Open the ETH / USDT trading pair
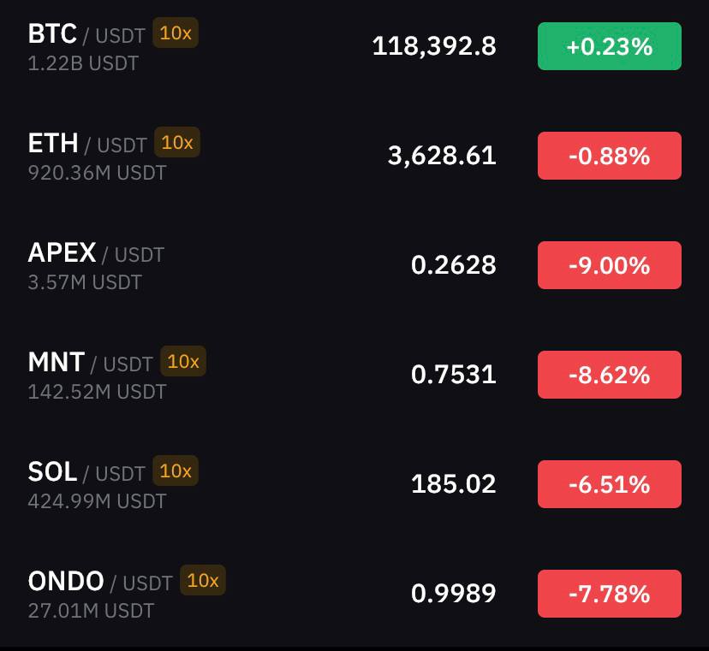Screen dimensions: 709x651 click(354, 156)
